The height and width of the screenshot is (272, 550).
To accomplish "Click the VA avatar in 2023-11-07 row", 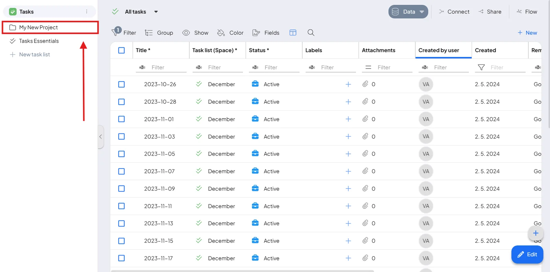I will [426, 171].
